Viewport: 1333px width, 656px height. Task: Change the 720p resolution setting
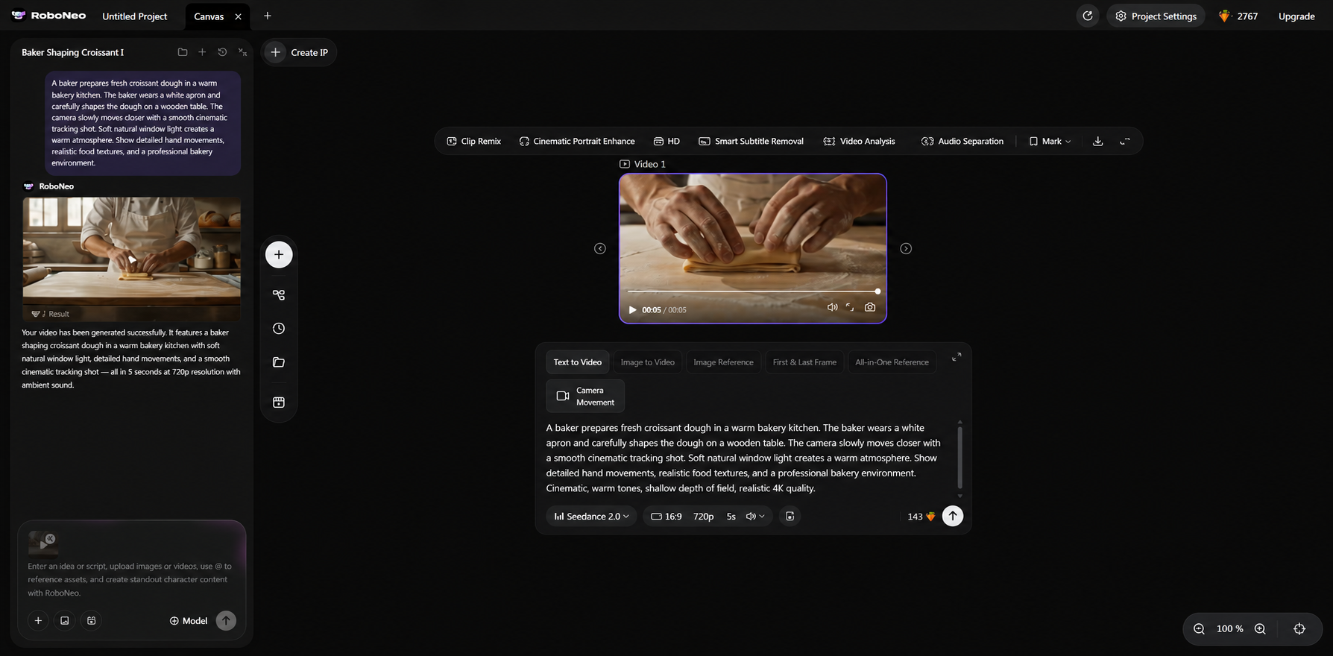pos(704,516)
